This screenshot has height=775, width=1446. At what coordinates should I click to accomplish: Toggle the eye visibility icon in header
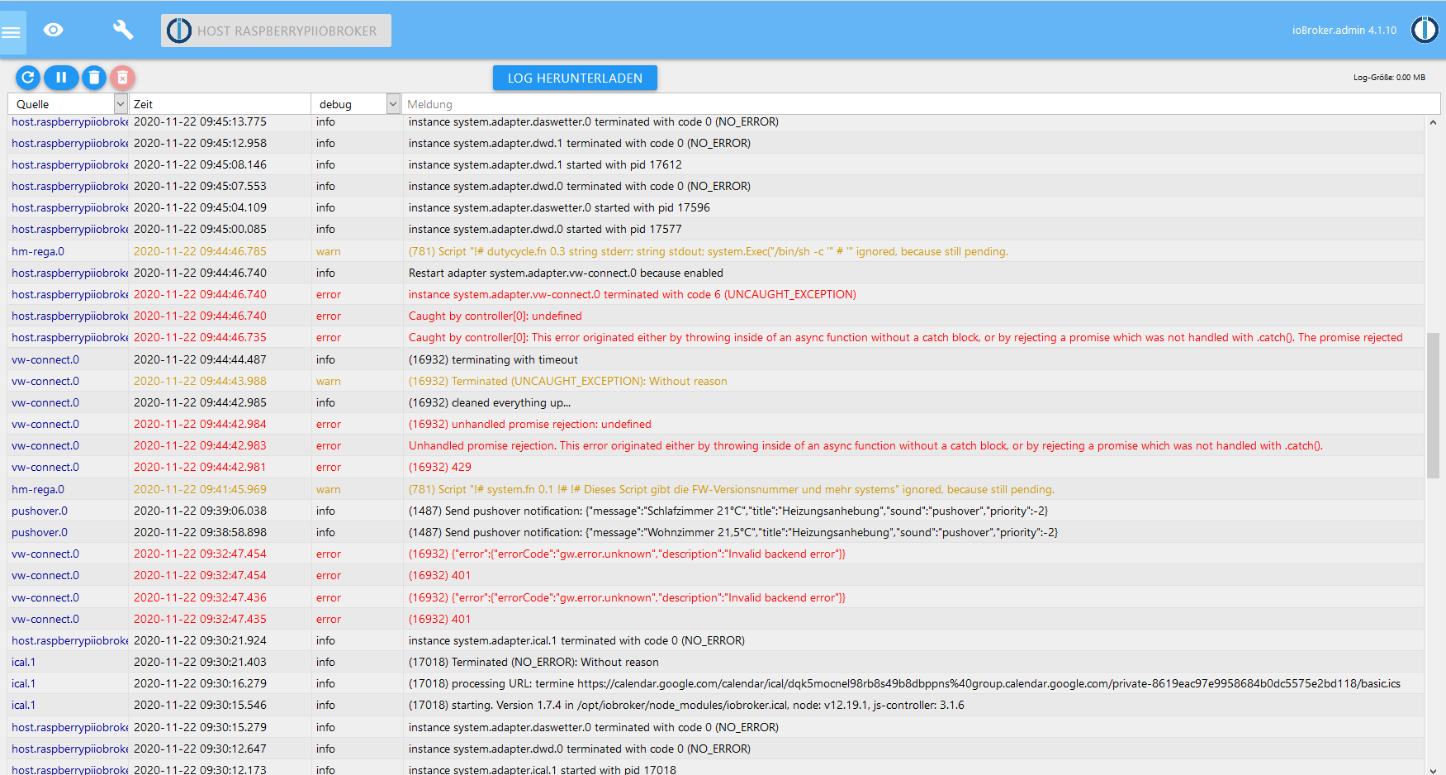click(x=54, y=31)
